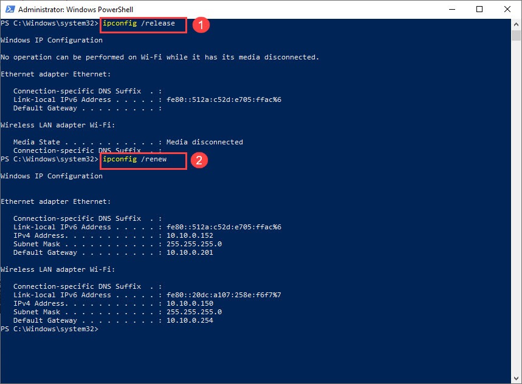This screenshot has height=384, width=522.
Task: Click the vertical scrollbar thumb
Action: point(516,35)
